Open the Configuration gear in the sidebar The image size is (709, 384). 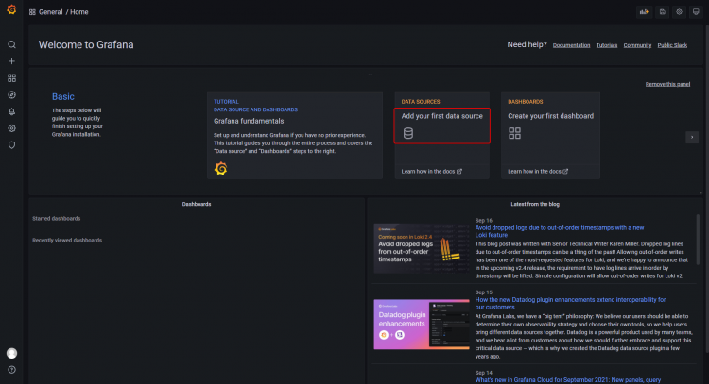[11, 128]
